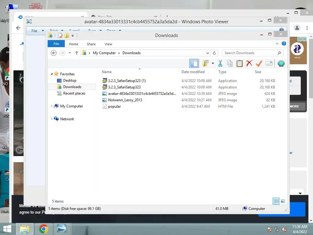Select Network in navigation pane
This screenshot has width=313, height=235.
pyautogui.click(x=67, y=119)
